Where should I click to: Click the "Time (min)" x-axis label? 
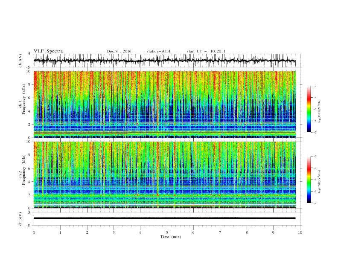pyautogui.click(x=171, y=237)
